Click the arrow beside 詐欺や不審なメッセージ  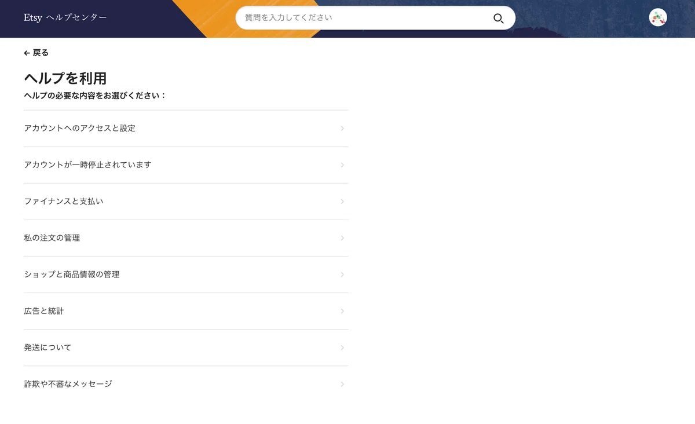pyautogui.click(x=342, y=383)
